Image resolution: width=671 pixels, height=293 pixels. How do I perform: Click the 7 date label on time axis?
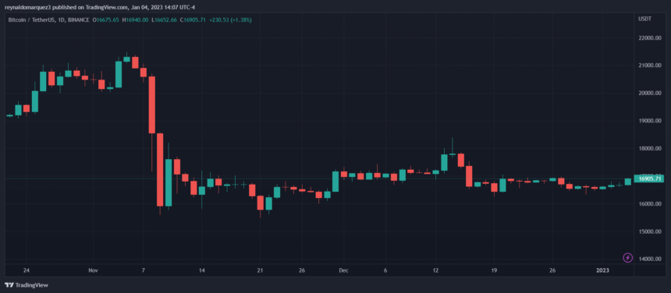pos(144,270)
